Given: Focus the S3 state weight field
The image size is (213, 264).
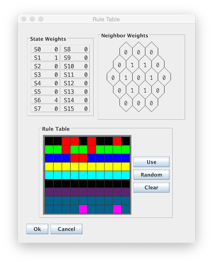Looking at the screenshot, I should tap(46, 75).
